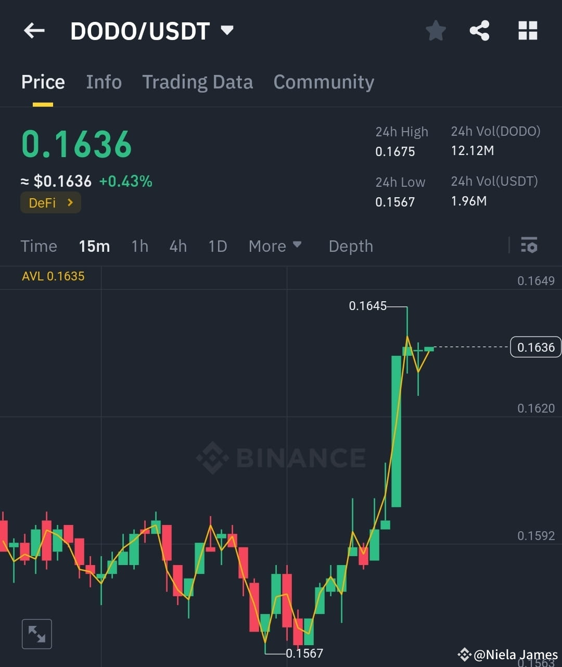562x667 pixels.
Task: Switch to 1D chart view
Action: pyautogui.click(x=218, y=246)
